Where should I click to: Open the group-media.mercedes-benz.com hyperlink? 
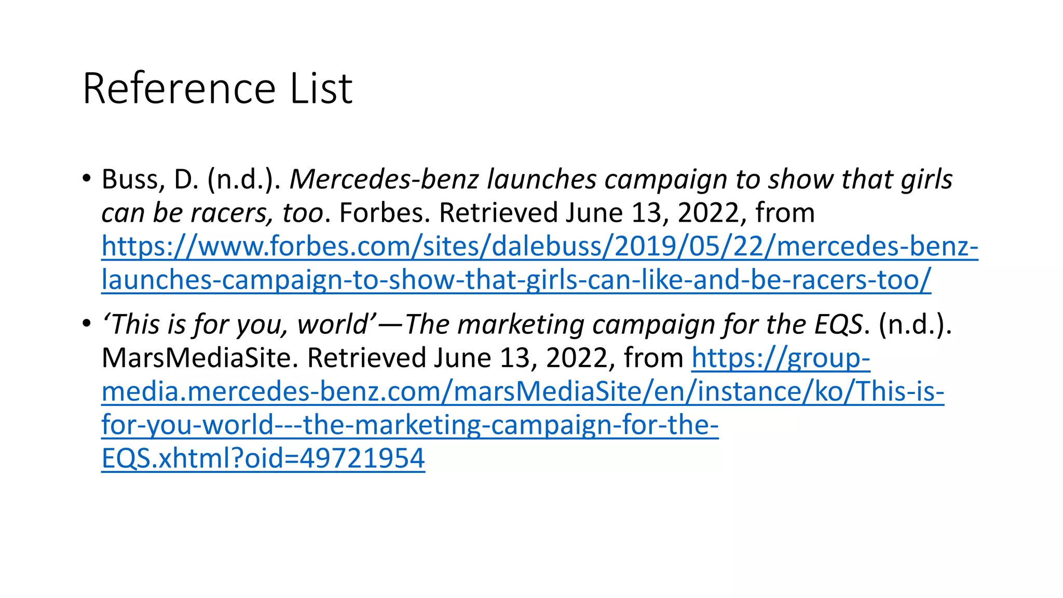(523, 408)
